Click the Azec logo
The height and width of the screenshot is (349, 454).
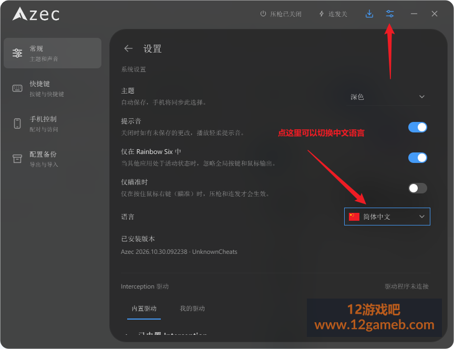pos(36,14)
